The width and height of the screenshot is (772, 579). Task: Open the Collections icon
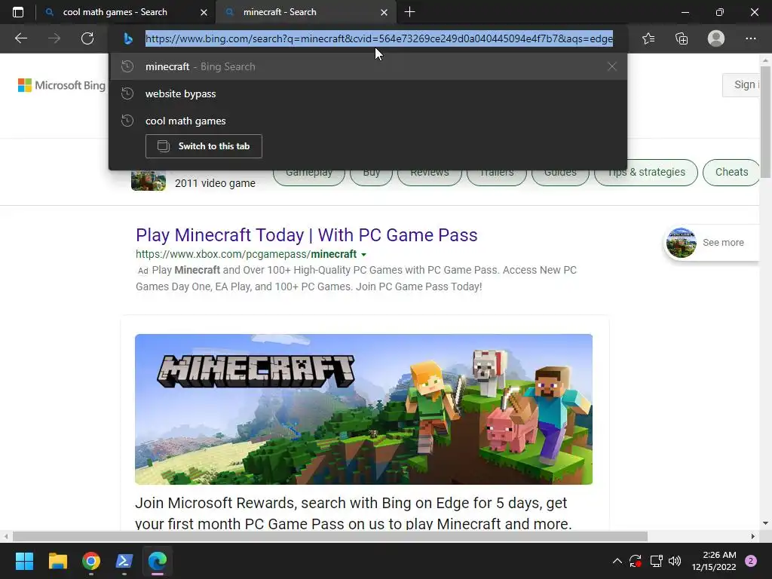[682, 38]
